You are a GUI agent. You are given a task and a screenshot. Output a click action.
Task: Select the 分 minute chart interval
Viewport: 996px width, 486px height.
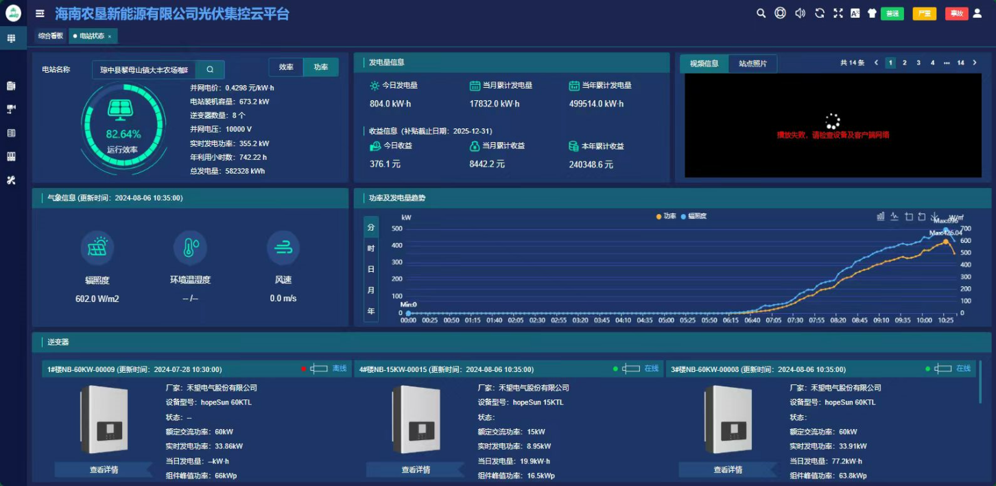pyautogui.click(x=371, y=227)
